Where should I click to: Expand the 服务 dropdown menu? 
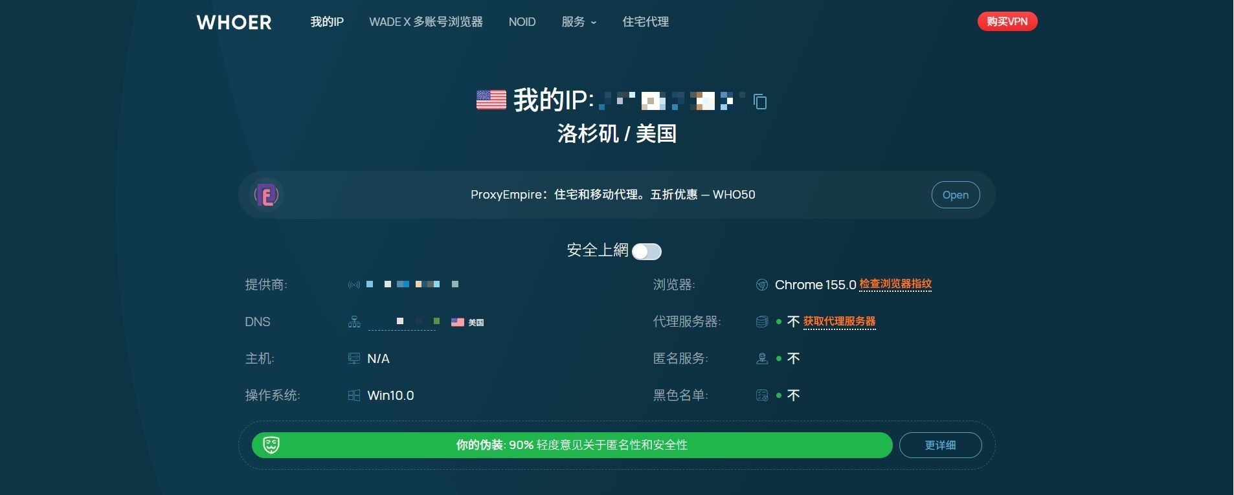pyautogui.click(x=579, y=22)
